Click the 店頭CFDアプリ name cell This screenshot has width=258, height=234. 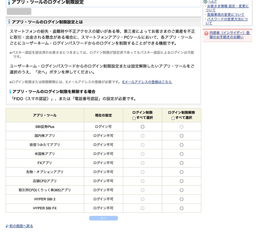45,181
